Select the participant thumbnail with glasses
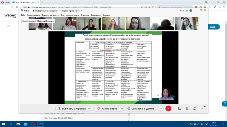Image resolution: width=227 pixels, height=127 pixels. click(138, 24)
